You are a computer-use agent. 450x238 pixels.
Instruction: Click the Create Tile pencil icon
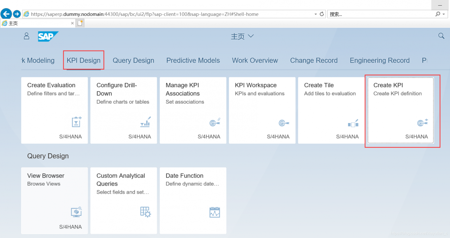[353, 123]
